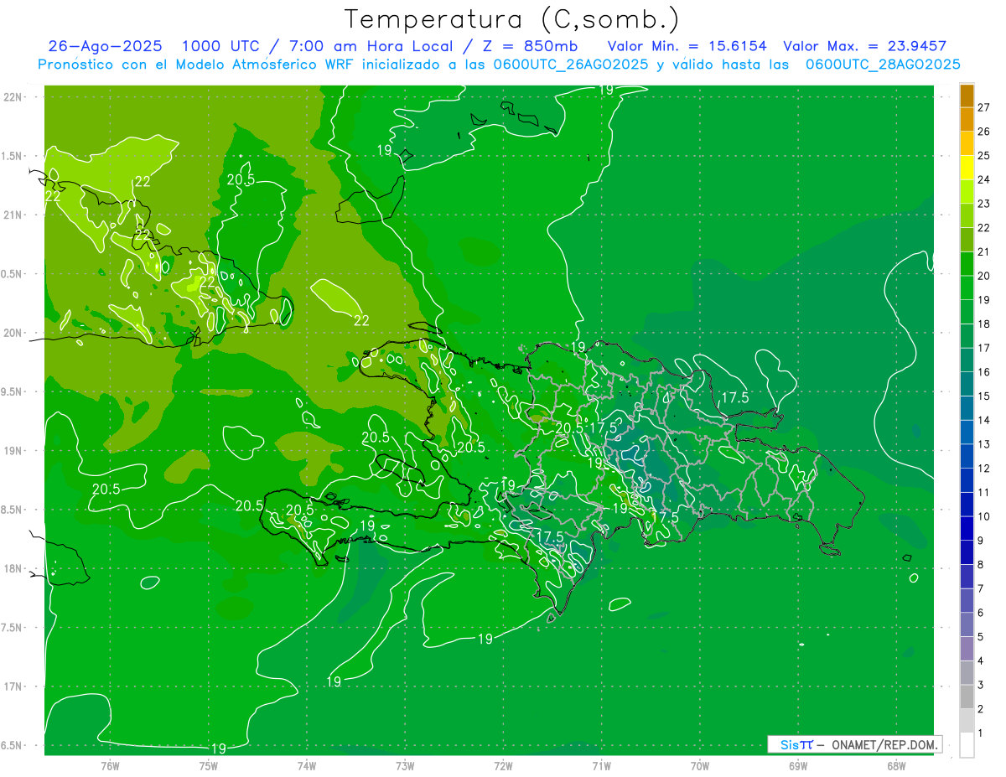Pick the yellow scale segment between 24 and 25
The image size is (1006, 777).
click(x=967, y=168)
